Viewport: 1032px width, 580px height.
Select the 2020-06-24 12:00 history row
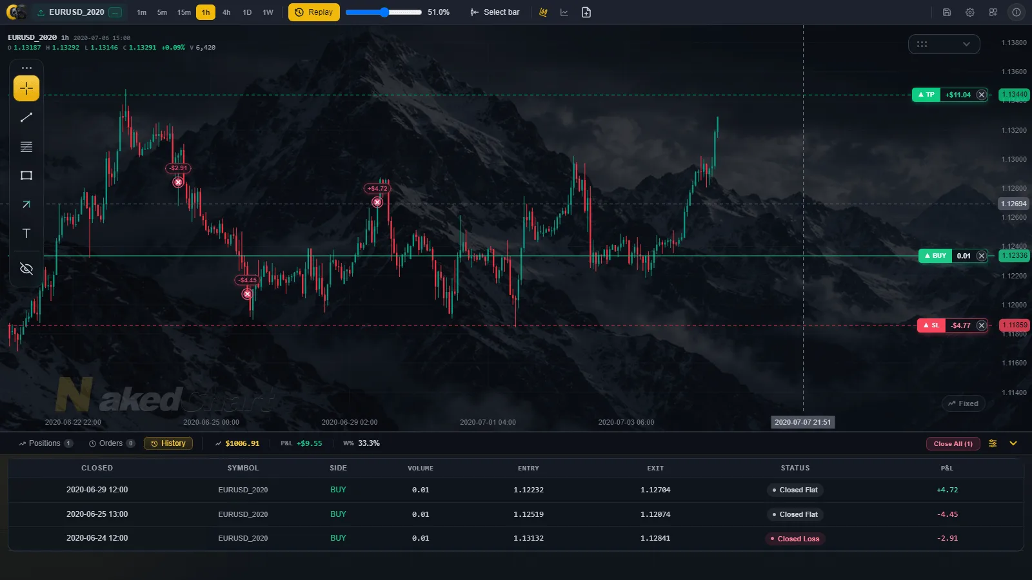[516, 538]
